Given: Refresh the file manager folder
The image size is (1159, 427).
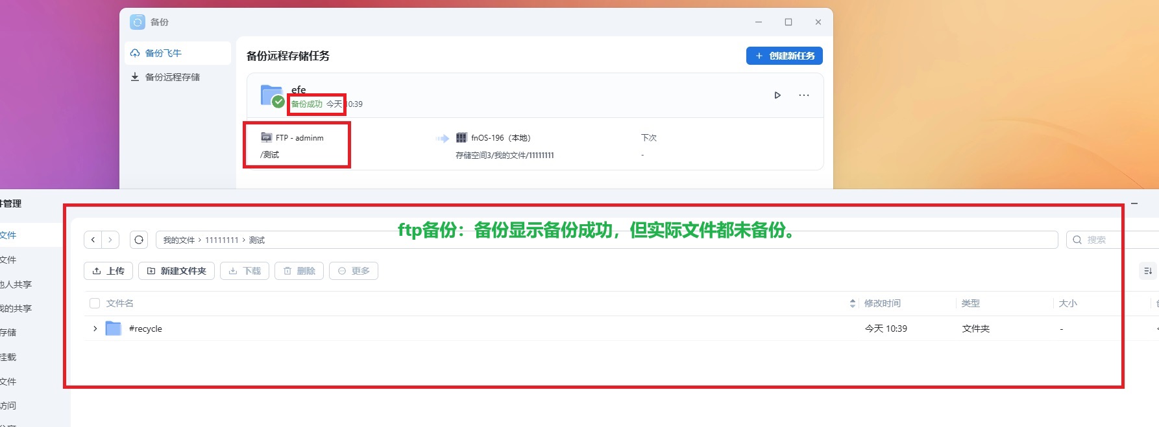Looking at the screenshot, I should click(139, 240).
